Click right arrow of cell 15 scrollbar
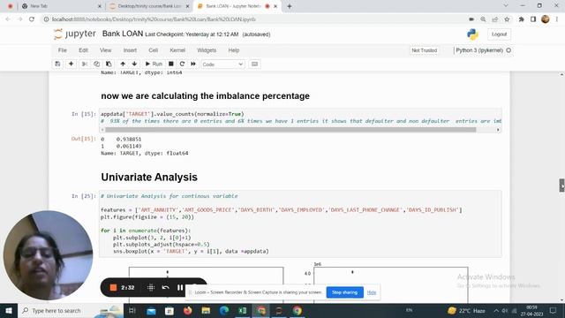 (x=498, y=130)
